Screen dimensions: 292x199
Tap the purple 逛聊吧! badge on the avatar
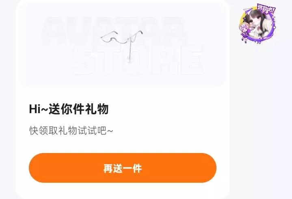point(266,9)
